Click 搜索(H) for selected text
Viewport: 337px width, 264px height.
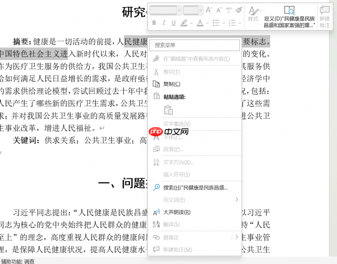tap(194, 188)
